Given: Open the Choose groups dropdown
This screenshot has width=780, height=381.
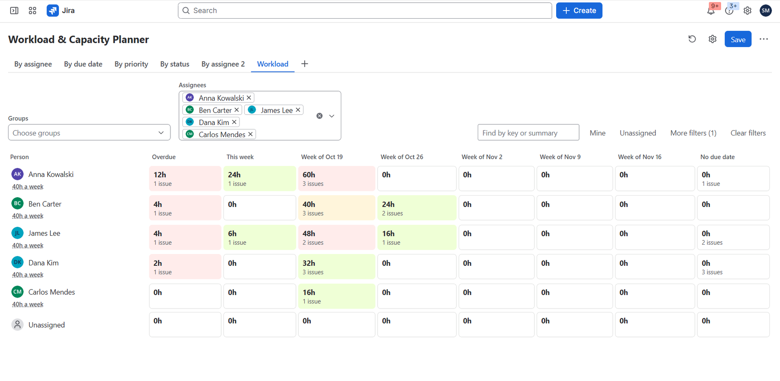Looking at the screenshot, I should click(x=89, y=133).
